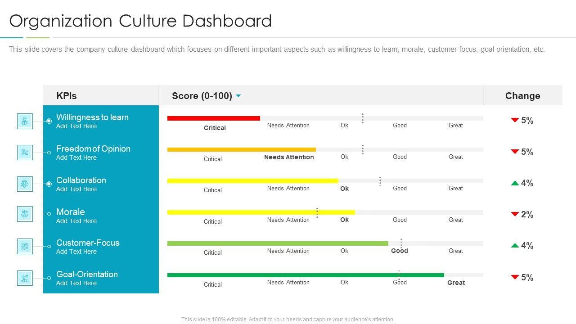
Task: Click the red Willingness to learn score bar
Action: pyautogui.click(x=213, y=118)
